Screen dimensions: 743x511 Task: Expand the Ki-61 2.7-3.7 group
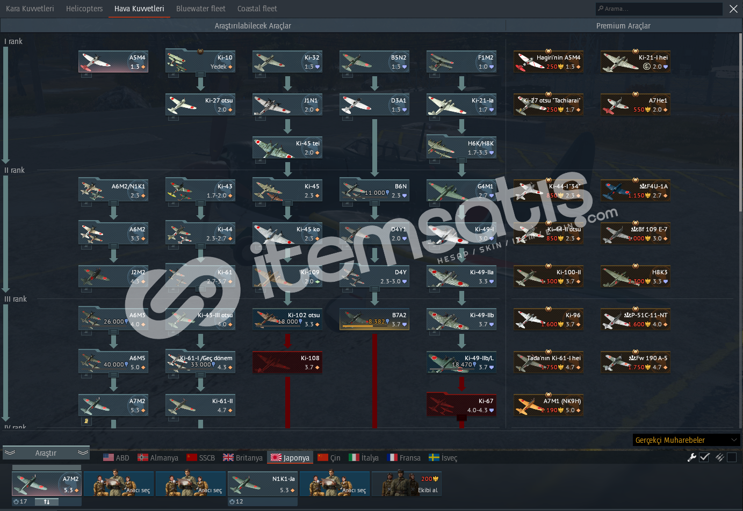(200, 276)
